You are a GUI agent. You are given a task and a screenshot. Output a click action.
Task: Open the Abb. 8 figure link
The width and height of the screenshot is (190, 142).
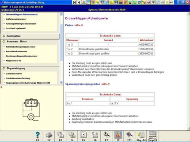click(x=79, y=25)
